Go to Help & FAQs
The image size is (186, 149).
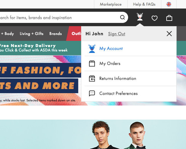point(144,4)
